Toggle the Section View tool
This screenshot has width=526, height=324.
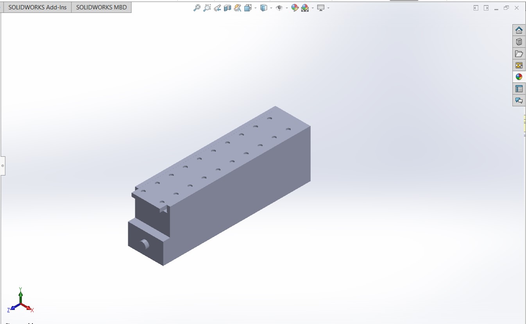click(x=227, y=8)
